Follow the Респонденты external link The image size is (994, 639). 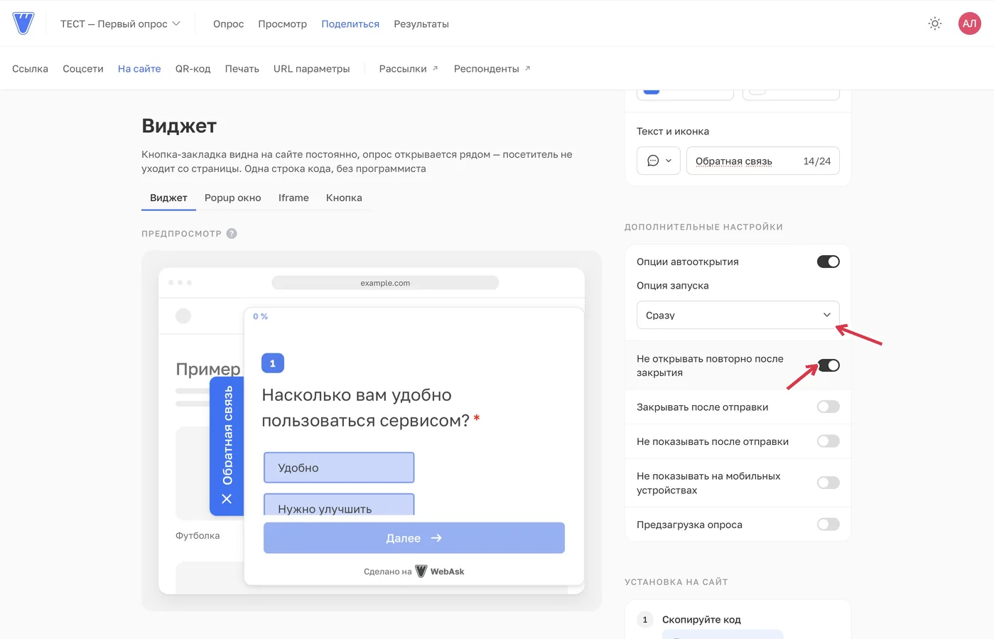coord(492,68)
